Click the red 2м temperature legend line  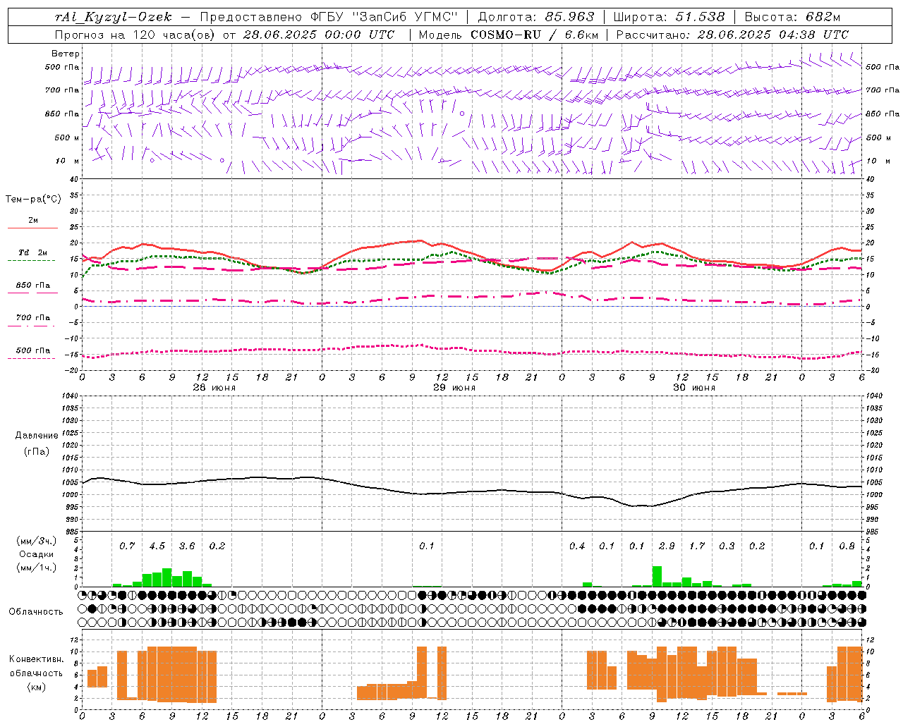[x=32, y=228]
